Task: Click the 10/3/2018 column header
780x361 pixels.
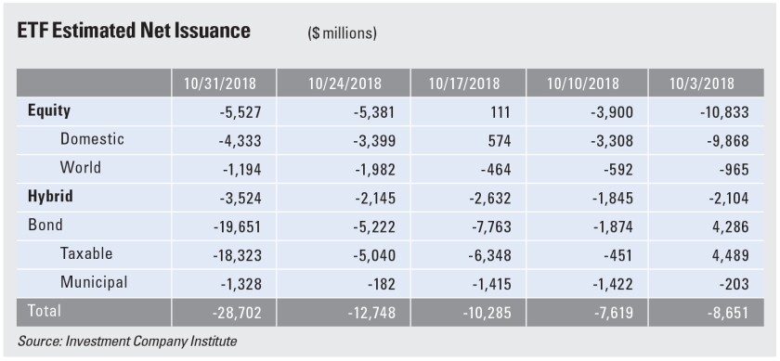Action: tap(704, 83)
